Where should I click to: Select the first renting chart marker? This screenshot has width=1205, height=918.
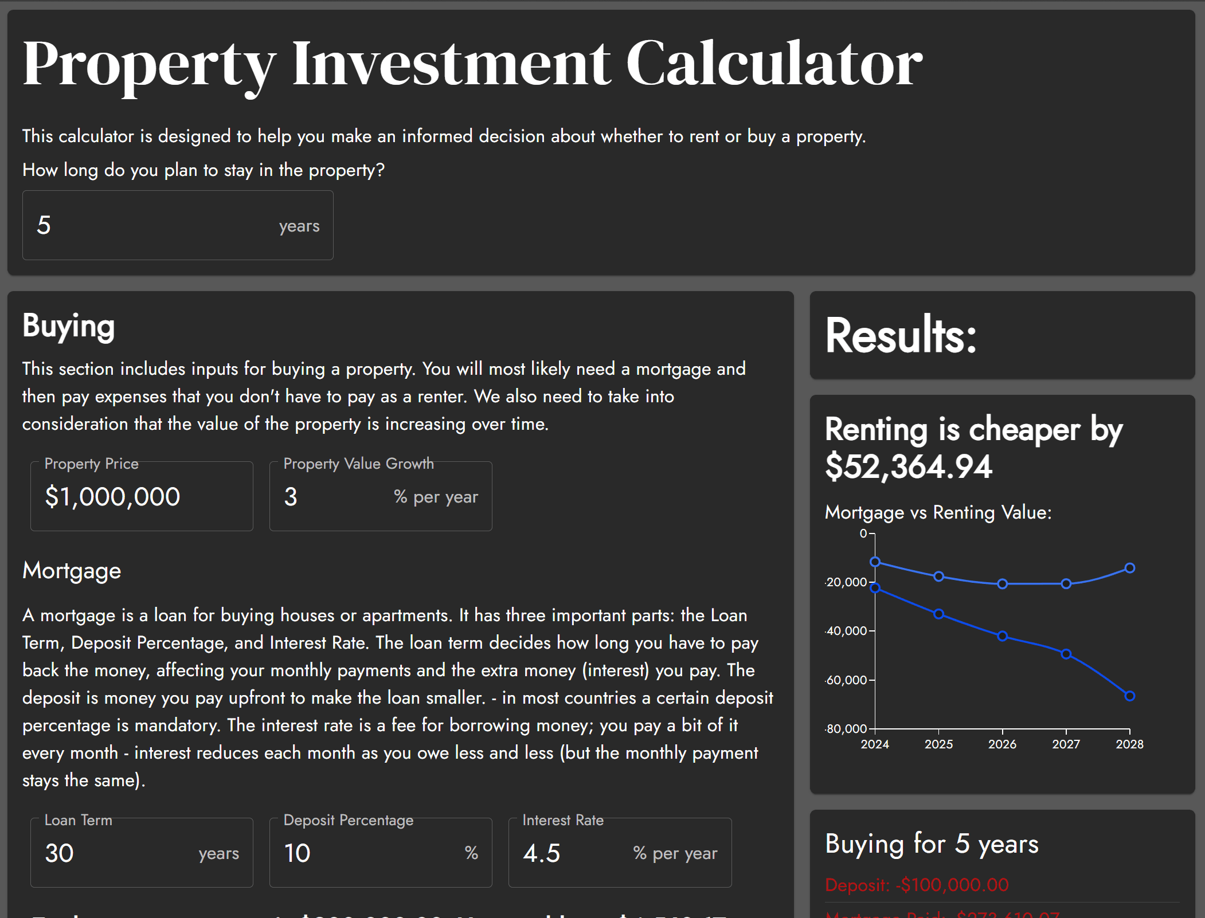[875, 563]
